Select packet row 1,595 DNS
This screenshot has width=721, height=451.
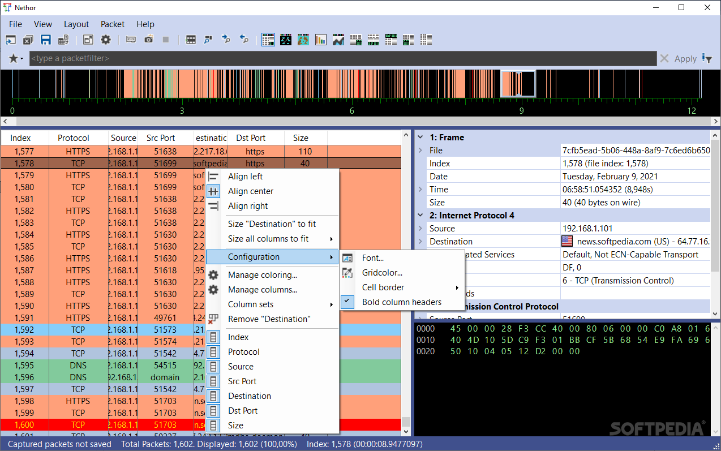200,366
